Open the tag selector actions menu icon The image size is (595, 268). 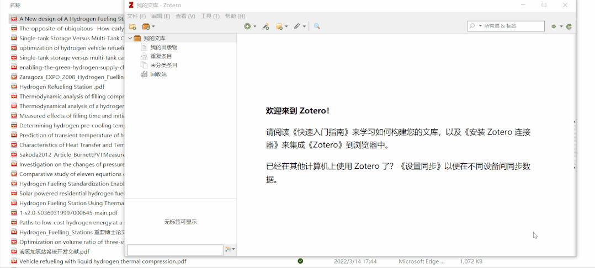230,249
